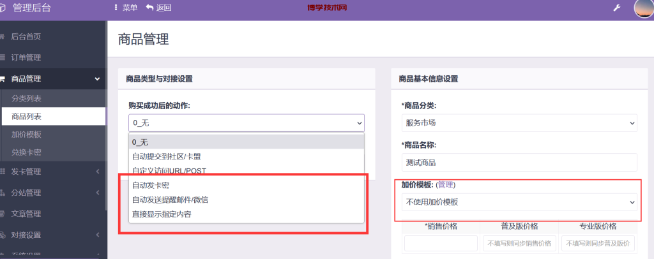Open 兑换卡密 submenu item
This screenshot has height=259, width=654.
[x=26, y=152]
